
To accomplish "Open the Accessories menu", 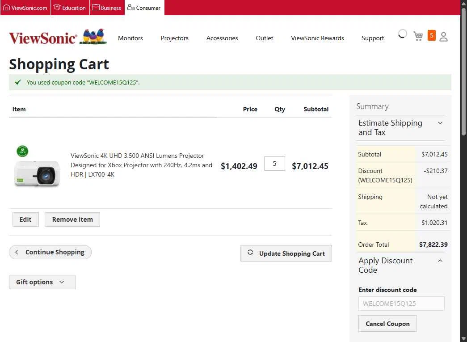I will point(222,38).
